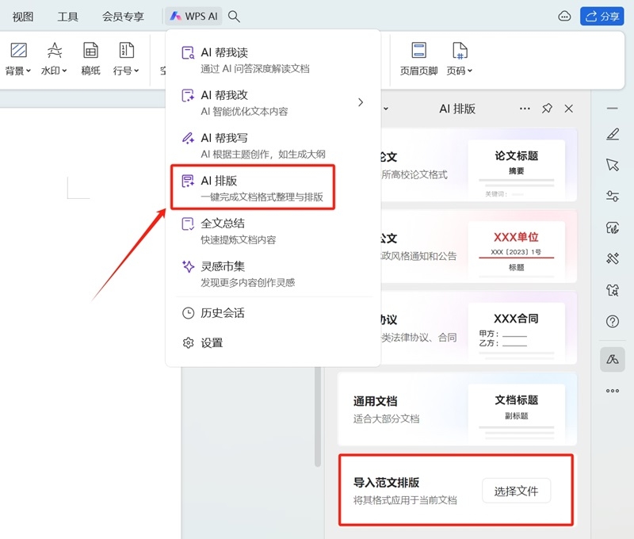Open the 水印 watermark dropdown

54,59
